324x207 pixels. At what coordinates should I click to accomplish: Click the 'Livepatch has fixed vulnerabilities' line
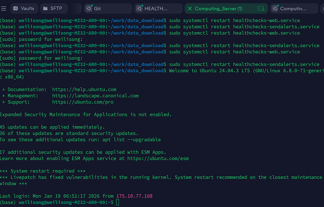(x=161, y=177)
